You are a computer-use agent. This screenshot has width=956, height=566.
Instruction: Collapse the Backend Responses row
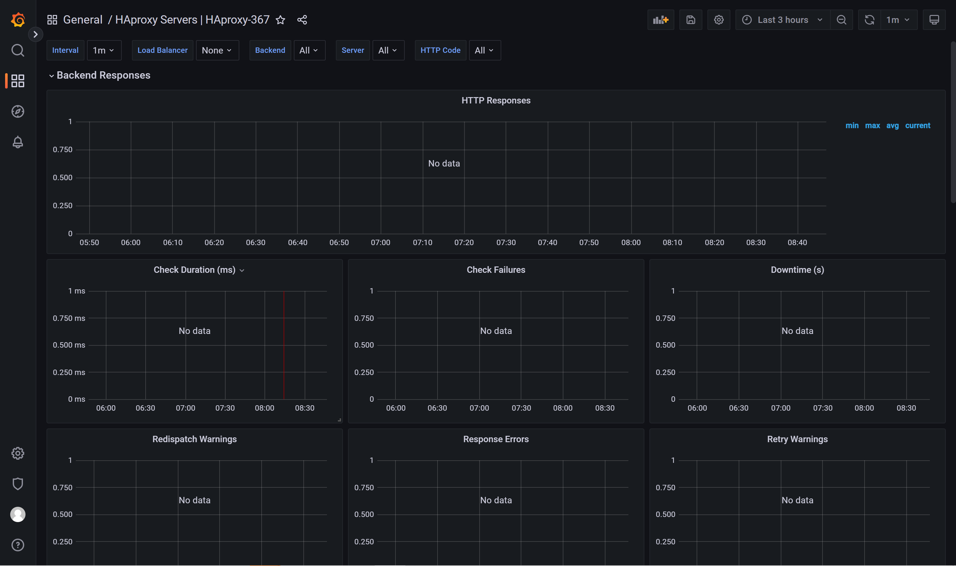point(100,75)
